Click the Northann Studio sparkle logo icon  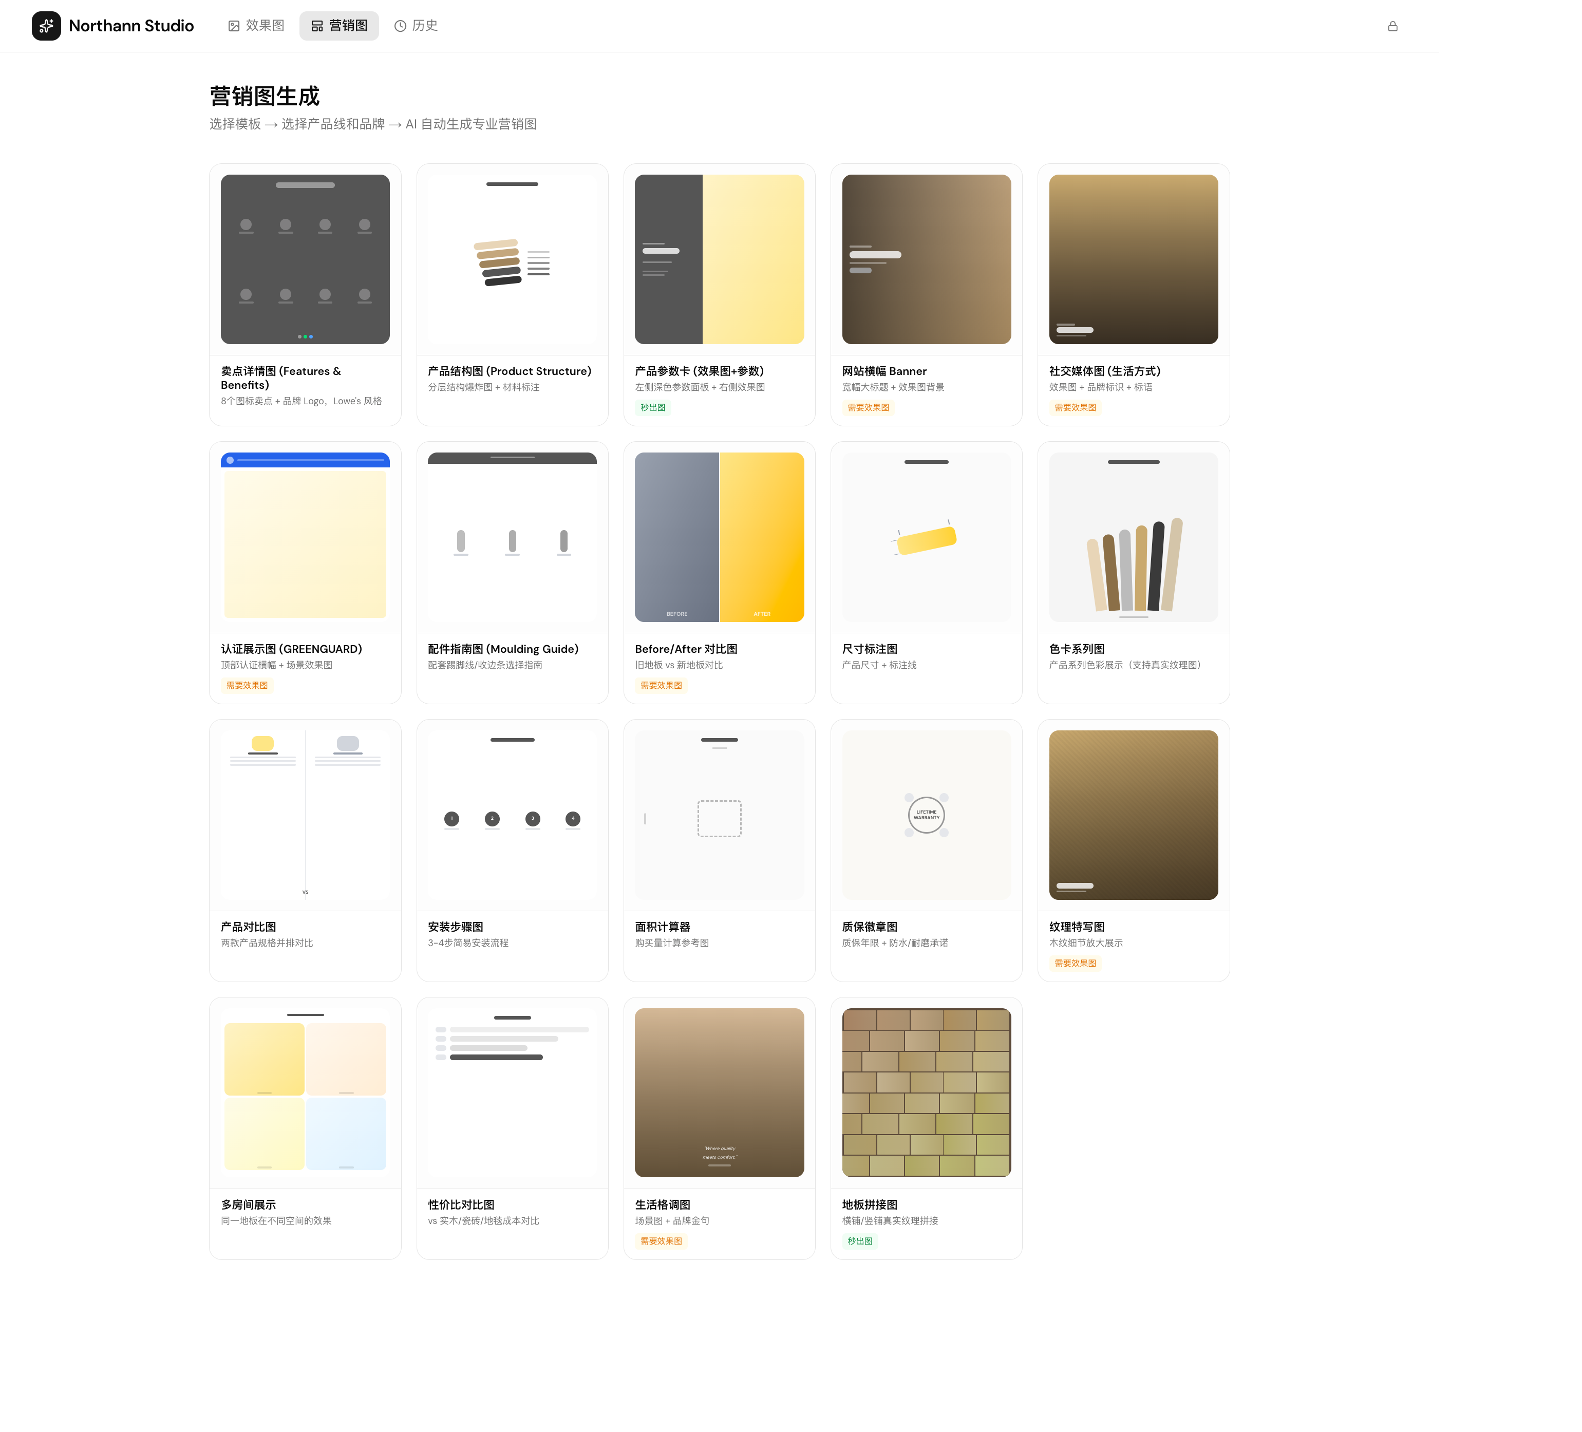[x=46, y=26]
